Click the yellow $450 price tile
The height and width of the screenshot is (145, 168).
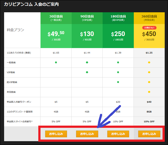point(149,36)
